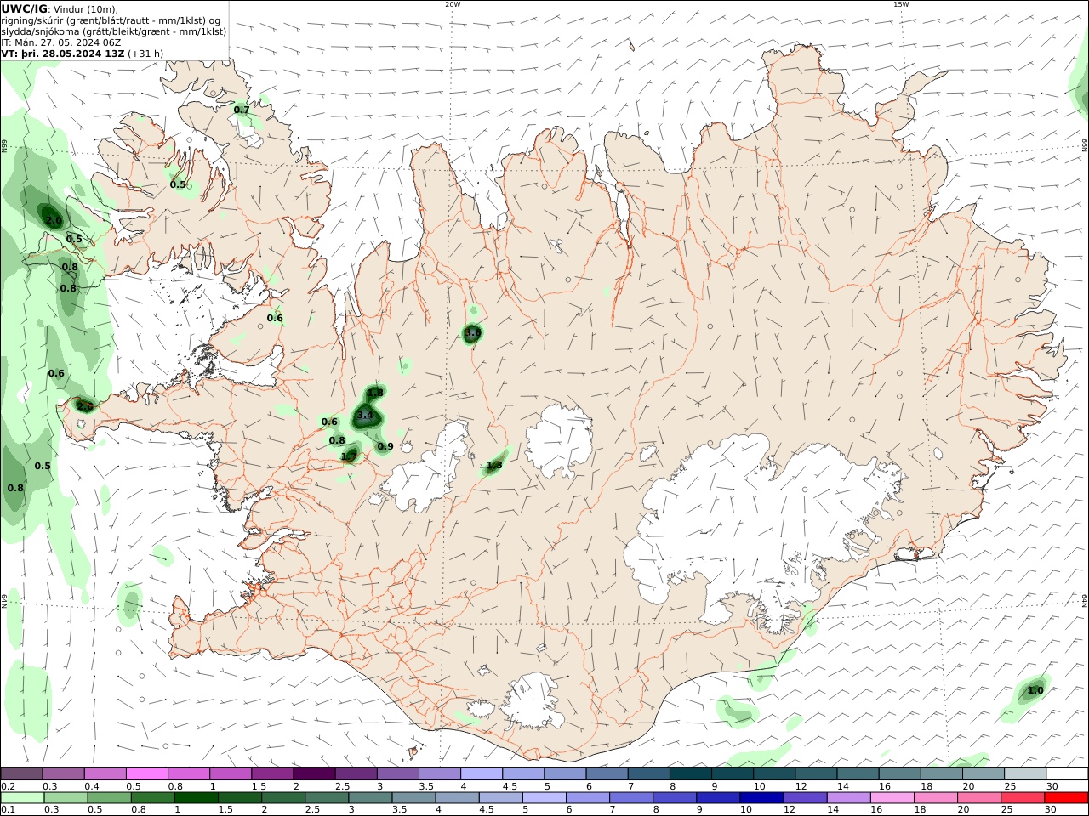Select the rigning/skúrir legend description line
1089x816 pixels.
(110, 20)
